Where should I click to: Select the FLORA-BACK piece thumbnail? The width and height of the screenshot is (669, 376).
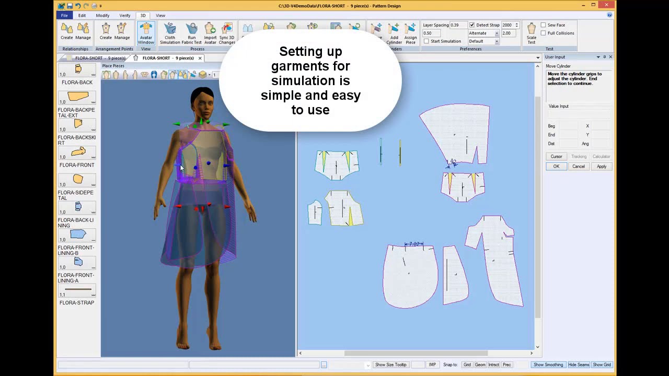click(78, 69)
